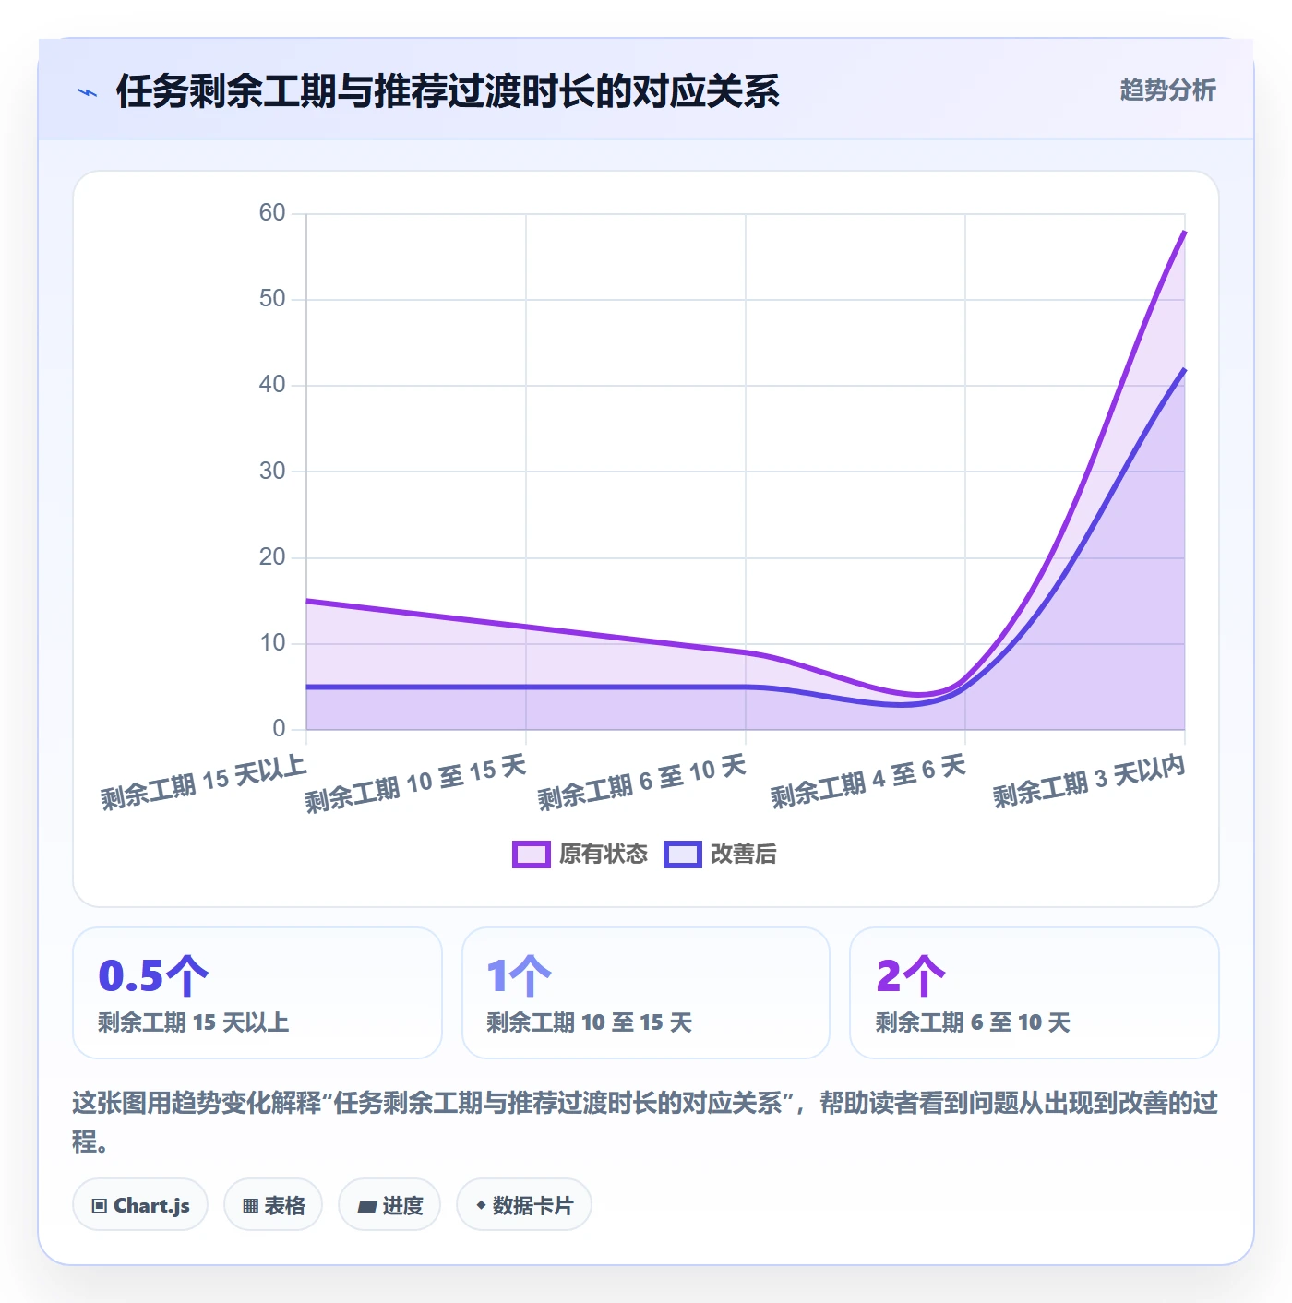Open the 2个 data card
The height and width of the screenshot is (1303, 1292).
pyautogui.click(x=1035, y=993)
